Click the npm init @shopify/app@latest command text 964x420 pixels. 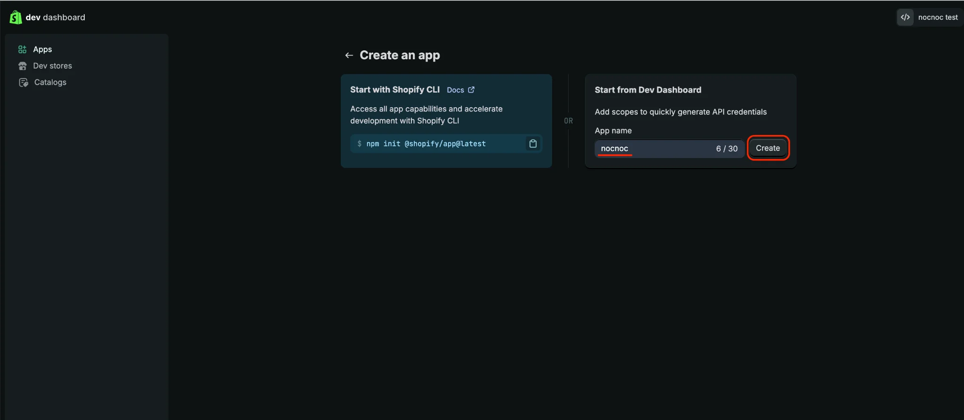coord(426,144)
